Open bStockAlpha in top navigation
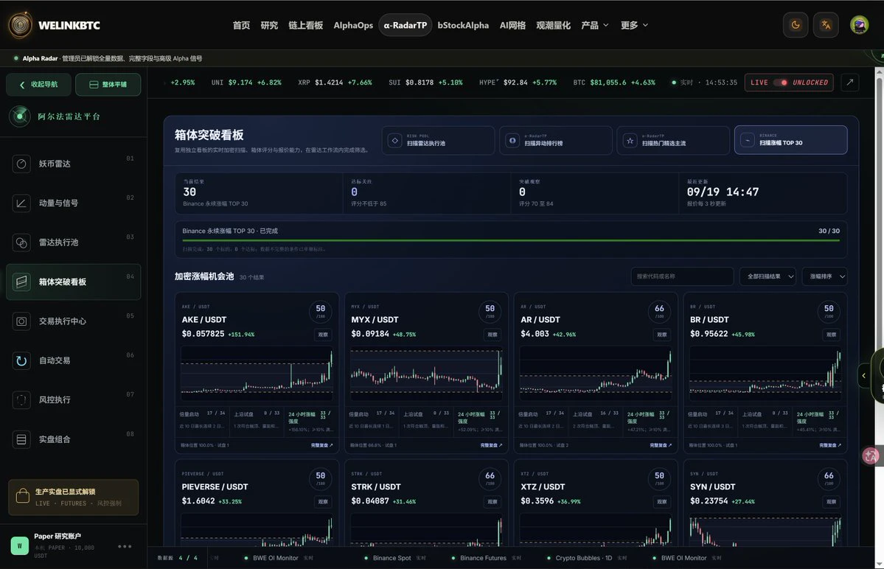The width and height of the screenshot is (884, 569). pos(463,25)
